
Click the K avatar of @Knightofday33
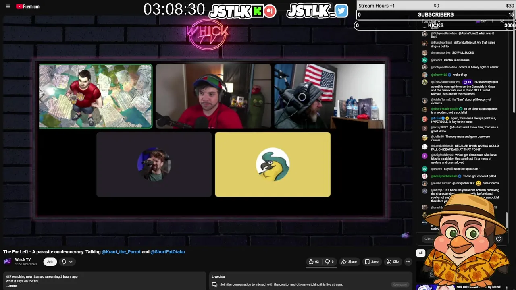(x=424, y=155)
